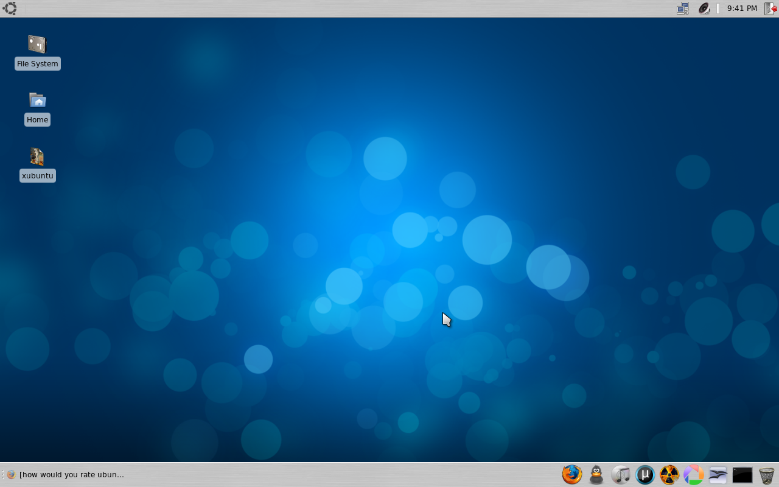Image resolution: width=779 pixels, height=487 pixels.
Task: Open the terminal emulator launcher
Action: click(x=742, y=475)
